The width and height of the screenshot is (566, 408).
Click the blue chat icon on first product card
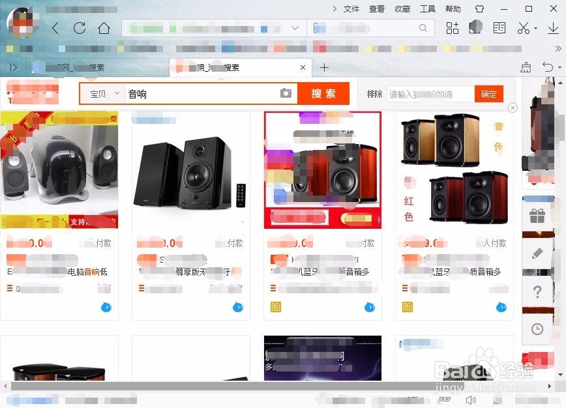106,307
